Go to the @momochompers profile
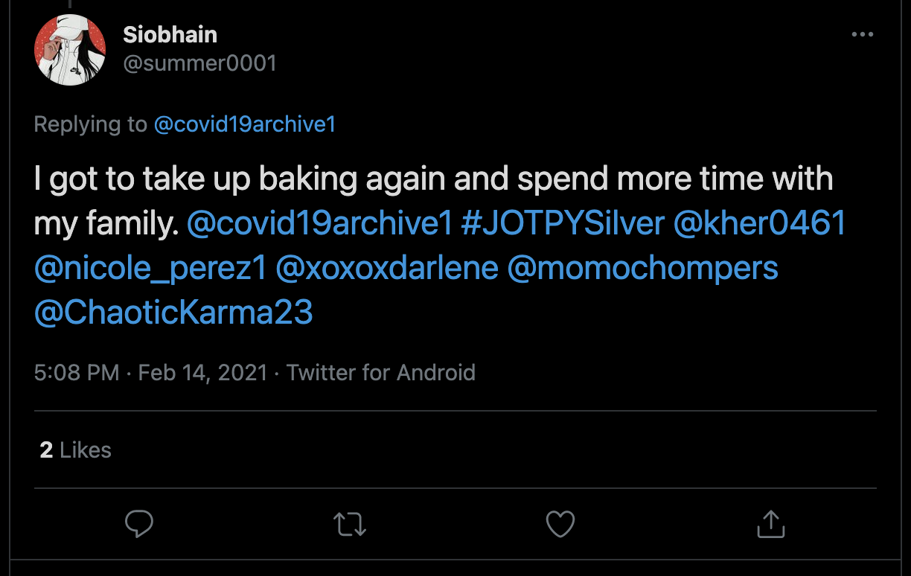The width and height of the screenshot is (911, 576). [642, 268]
